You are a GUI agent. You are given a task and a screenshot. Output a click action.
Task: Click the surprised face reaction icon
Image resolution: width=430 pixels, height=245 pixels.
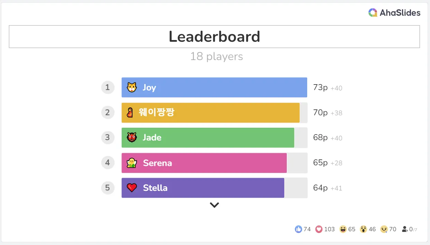[x=363, y=229]
